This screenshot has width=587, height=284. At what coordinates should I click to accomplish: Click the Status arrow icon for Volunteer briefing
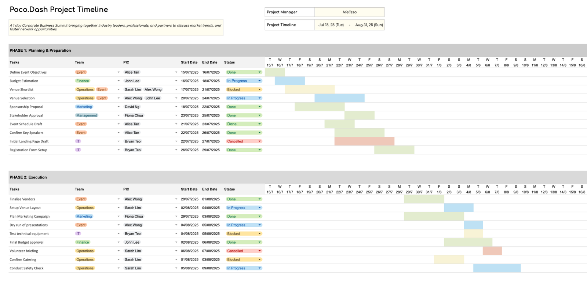(259, 251)
